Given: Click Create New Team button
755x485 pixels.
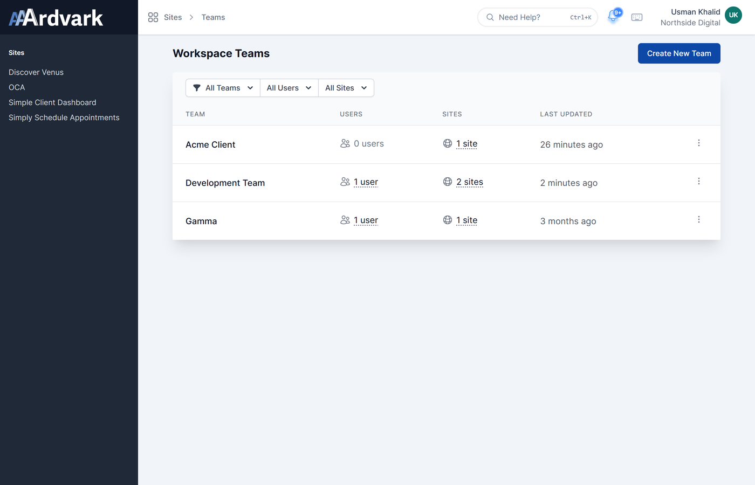Looking at the screenshot, I should [679, 53].
